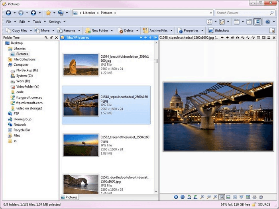Zoom in with the bottom toolbar magnifier plus
Viewport: 279px width, 209px height.
coord(202,197)
